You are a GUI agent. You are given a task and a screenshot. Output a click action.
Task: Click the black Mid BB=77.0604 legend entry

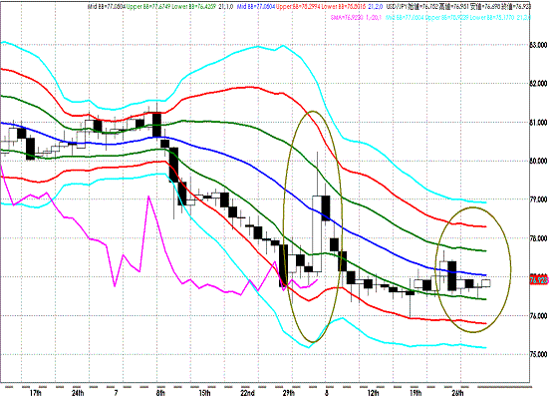(x=107, y=6)
